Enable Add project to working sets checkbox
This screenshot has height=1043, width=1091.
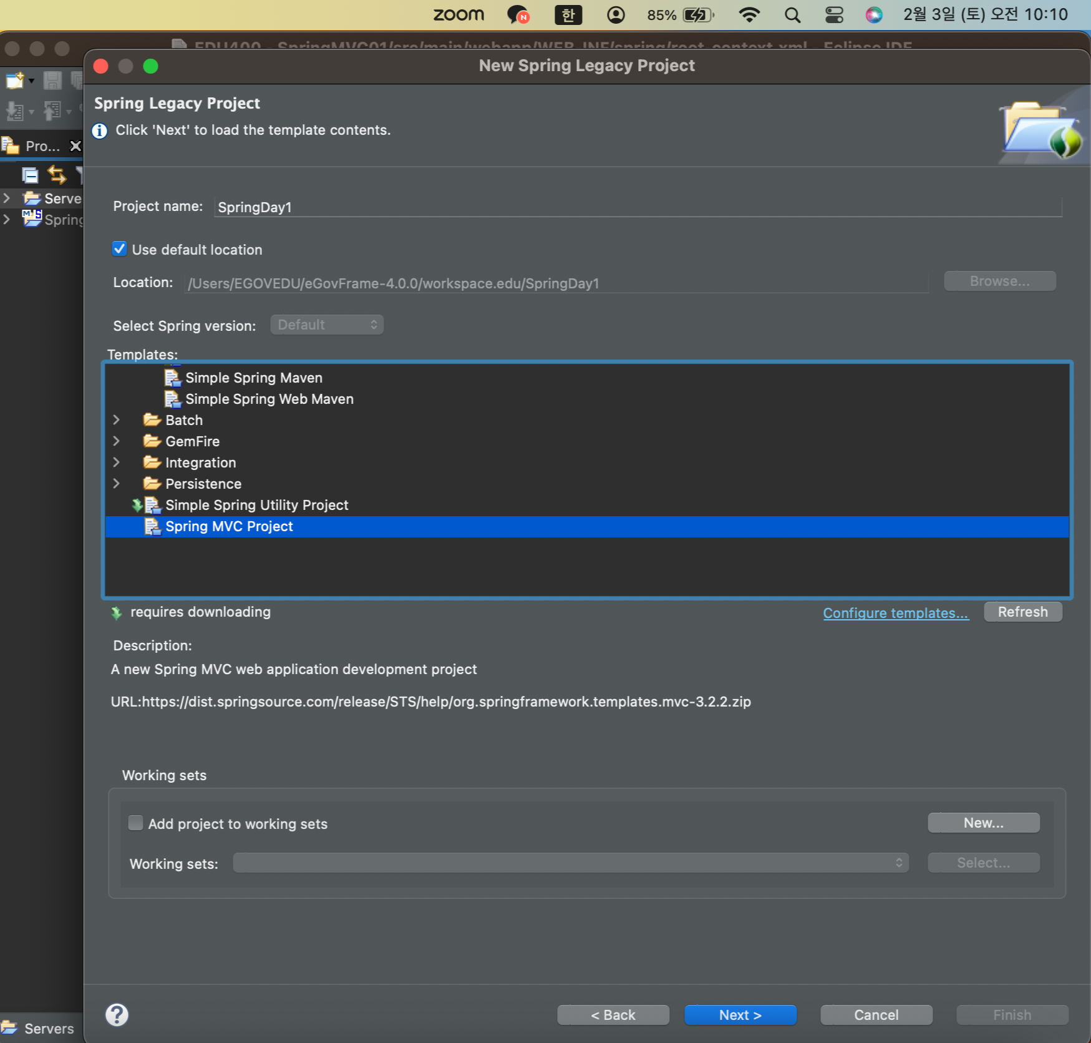point(135,823)
